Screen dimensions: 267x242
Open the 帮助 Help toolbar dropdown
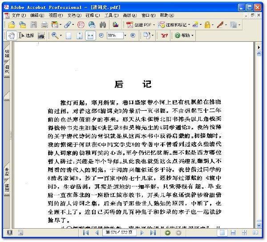(184, 36)
